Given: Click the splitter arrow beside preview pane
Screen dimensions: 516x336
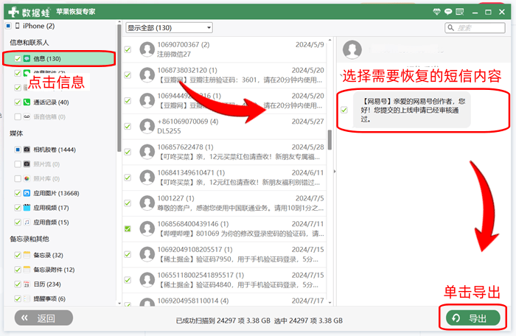Looking at the screenshot, I should (334, 172).
